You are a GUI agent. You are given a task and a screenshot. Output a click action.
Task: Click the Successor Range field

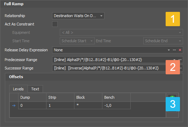pos(109,68)
